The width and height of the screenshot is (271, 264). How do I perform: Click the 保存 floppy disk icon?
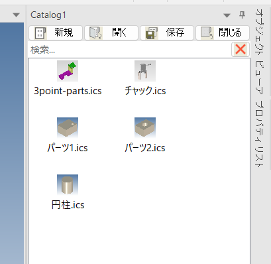(151, 33)
